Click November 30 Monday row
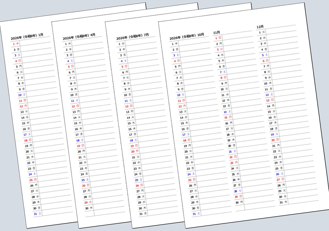Viewport: 329px width, 231px height. [239, 202]
